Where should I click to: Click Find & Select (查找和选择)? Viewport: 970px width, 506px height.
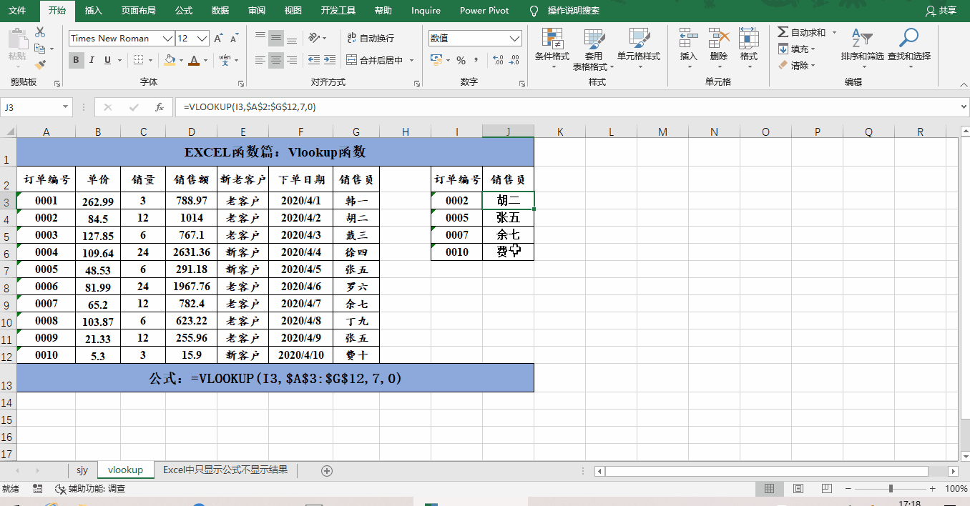tap(909, 47)
